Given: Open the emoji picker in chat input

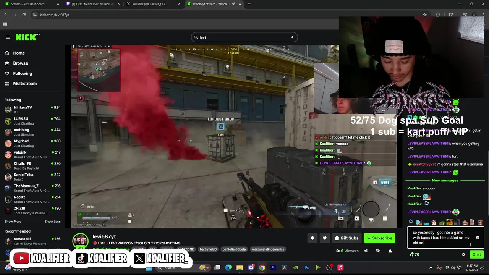Looking at the screenshot, I should [478, 238].
